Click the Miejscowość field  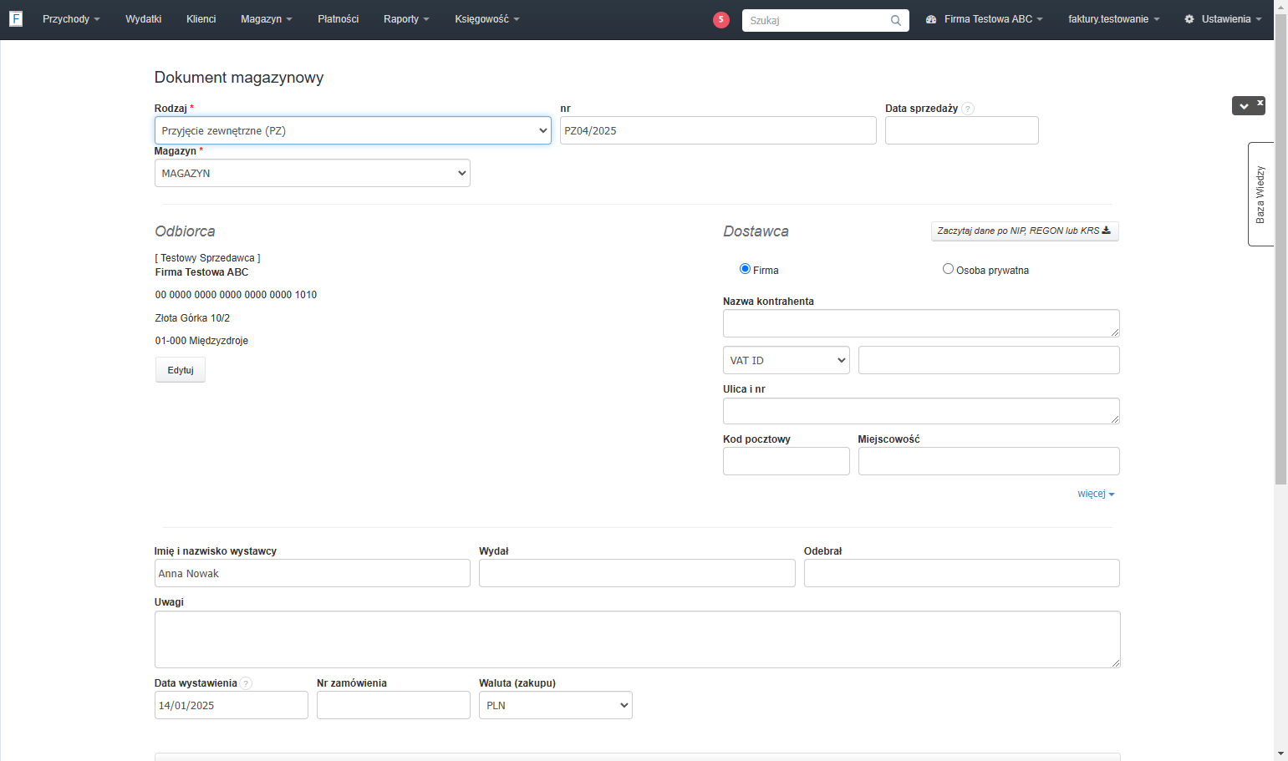[x=989, y=461]
